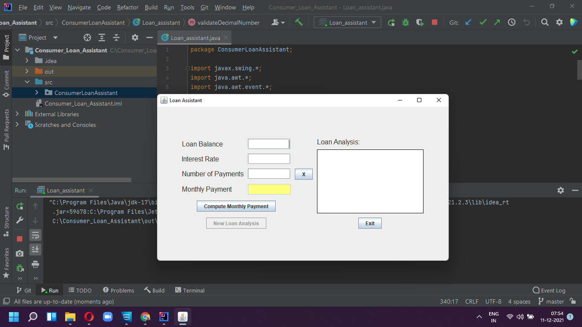Rerun Loan_assistant from the Run panel

point(19,206)
